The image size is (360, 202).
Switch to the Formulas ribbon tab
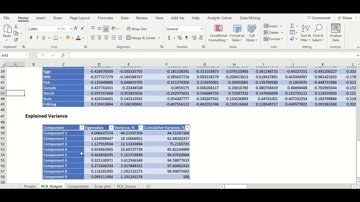(x=105, y=18)
